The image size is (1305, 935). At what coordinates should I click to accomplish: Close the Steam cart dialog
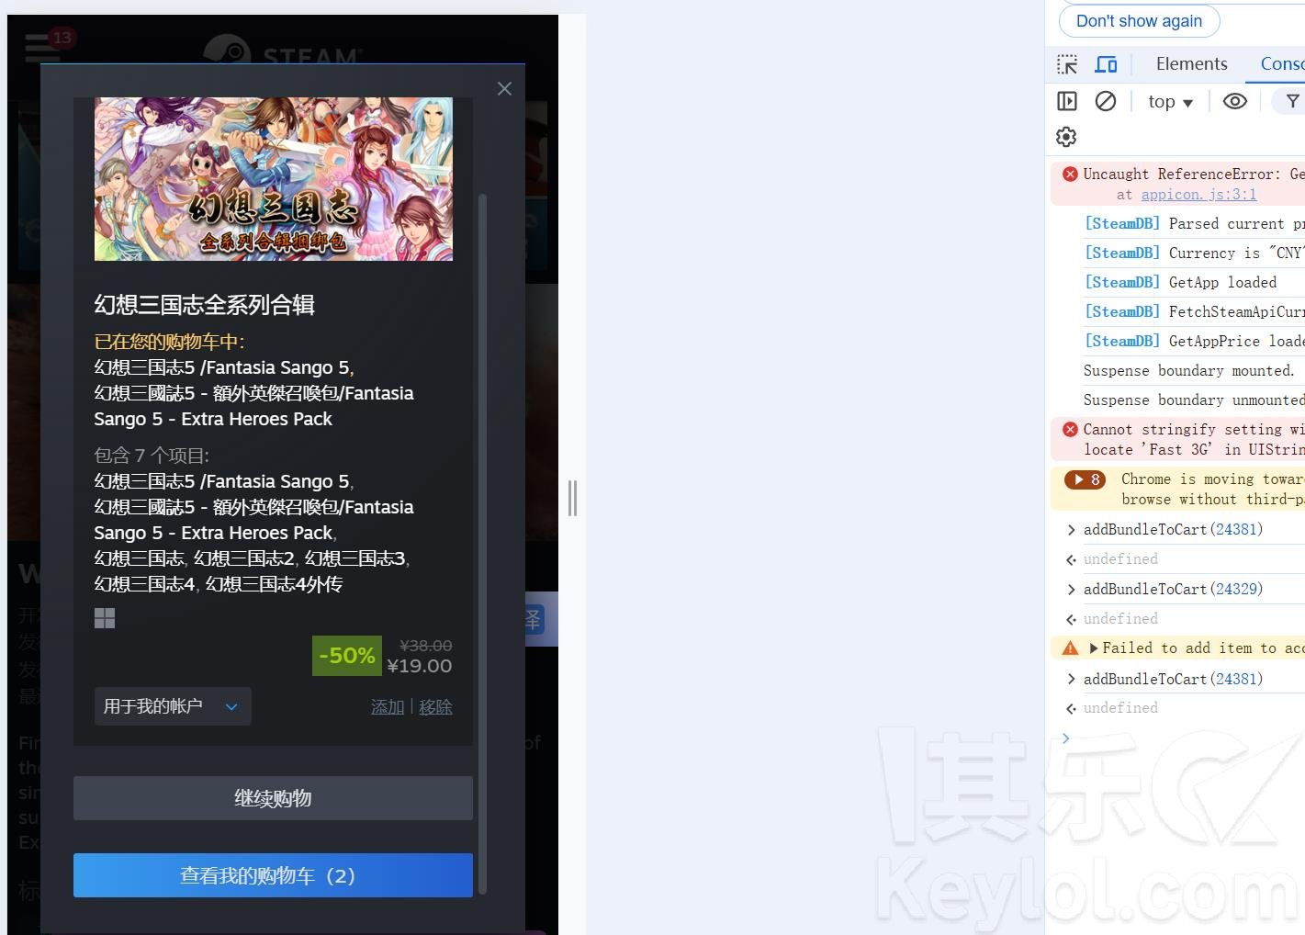(x=504, y=89)
